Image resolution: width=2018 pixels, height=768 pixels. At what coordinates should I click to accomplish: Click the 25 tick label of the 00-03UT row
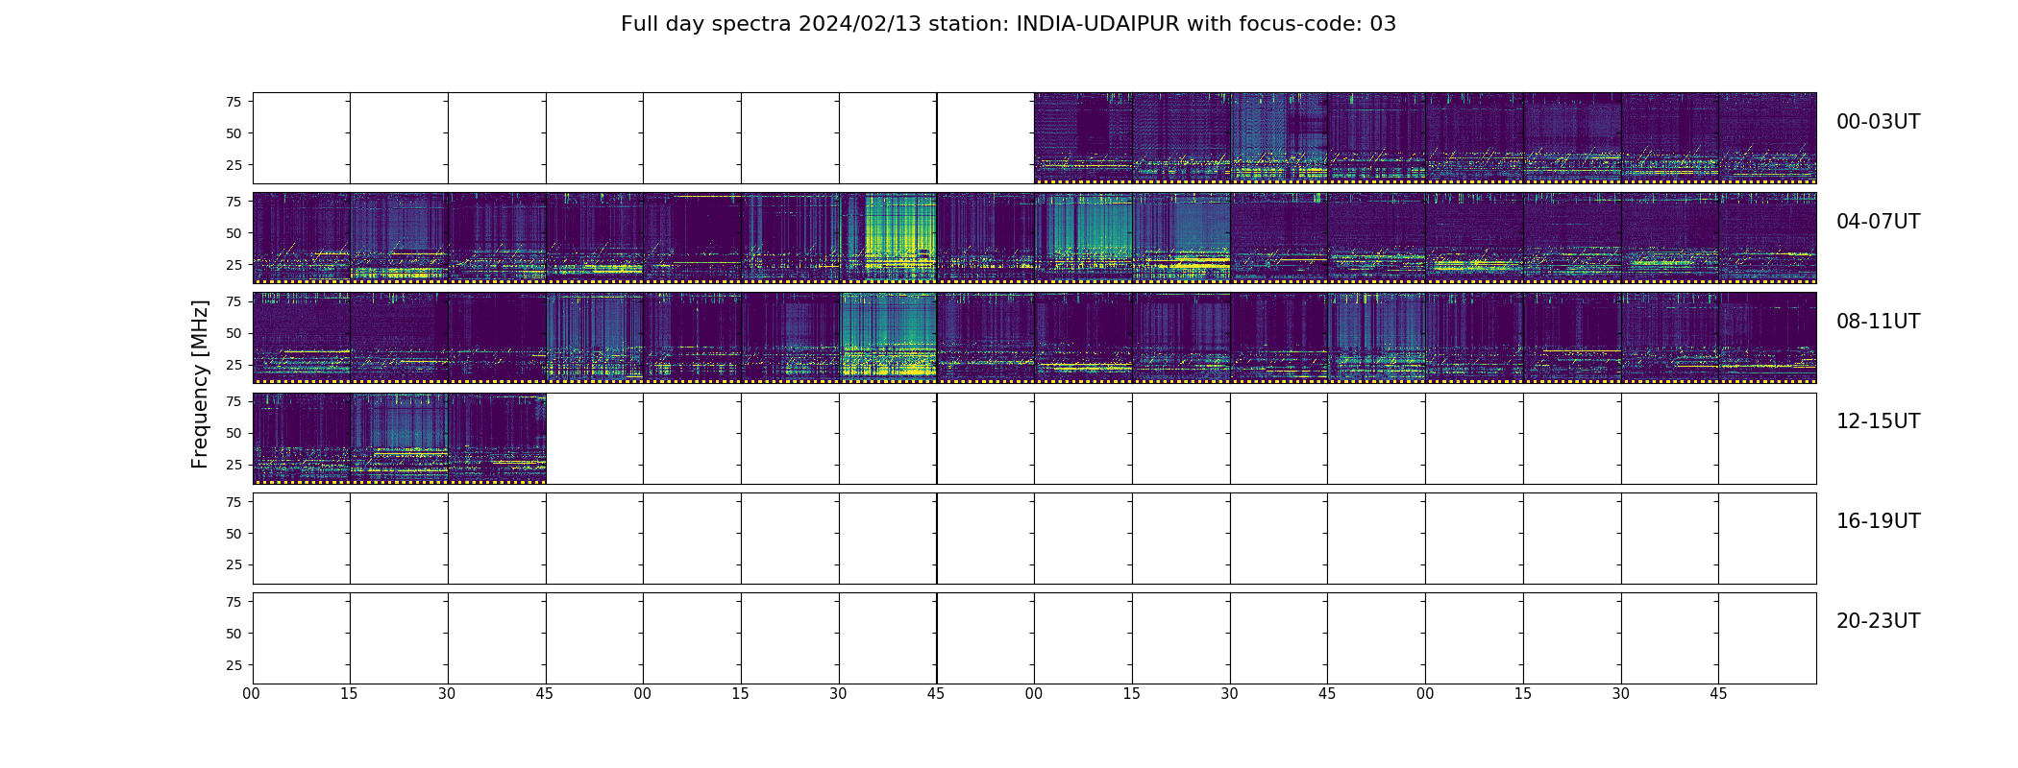[234, 165]
